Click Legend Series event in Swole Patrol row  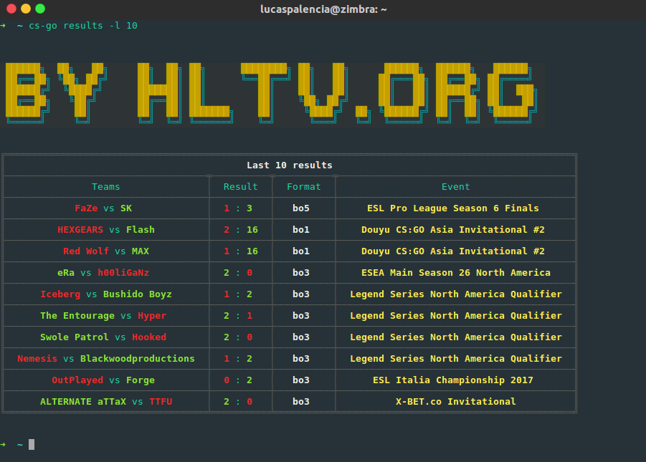tap(456, 337)
